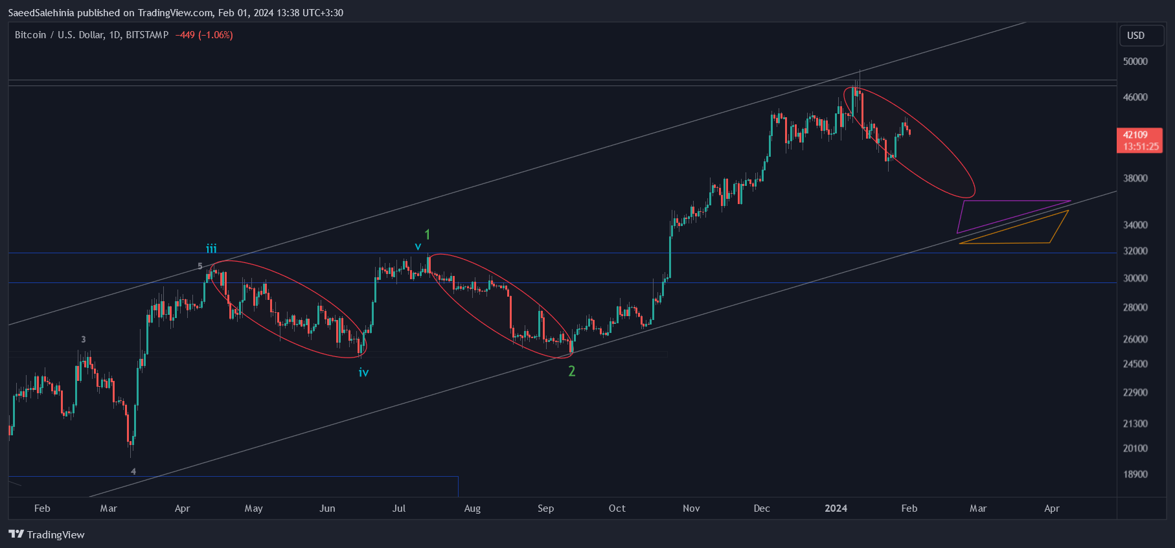Click the gray wave label 5

click(200, 266)
